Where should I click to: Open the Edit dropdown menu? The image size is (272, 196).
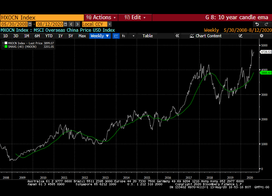[135, 17]
